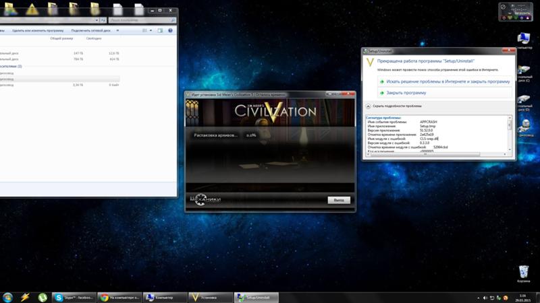The image size is (540, 303).
Task: Open the local disk D desktop shortcut
Action: click(524, 103)
